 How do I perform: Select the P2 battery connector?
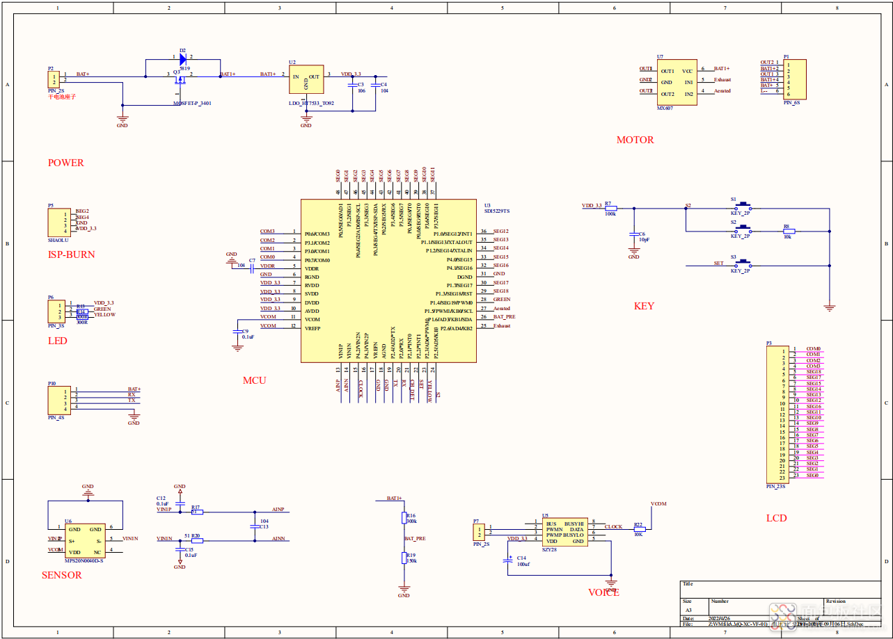54,80
